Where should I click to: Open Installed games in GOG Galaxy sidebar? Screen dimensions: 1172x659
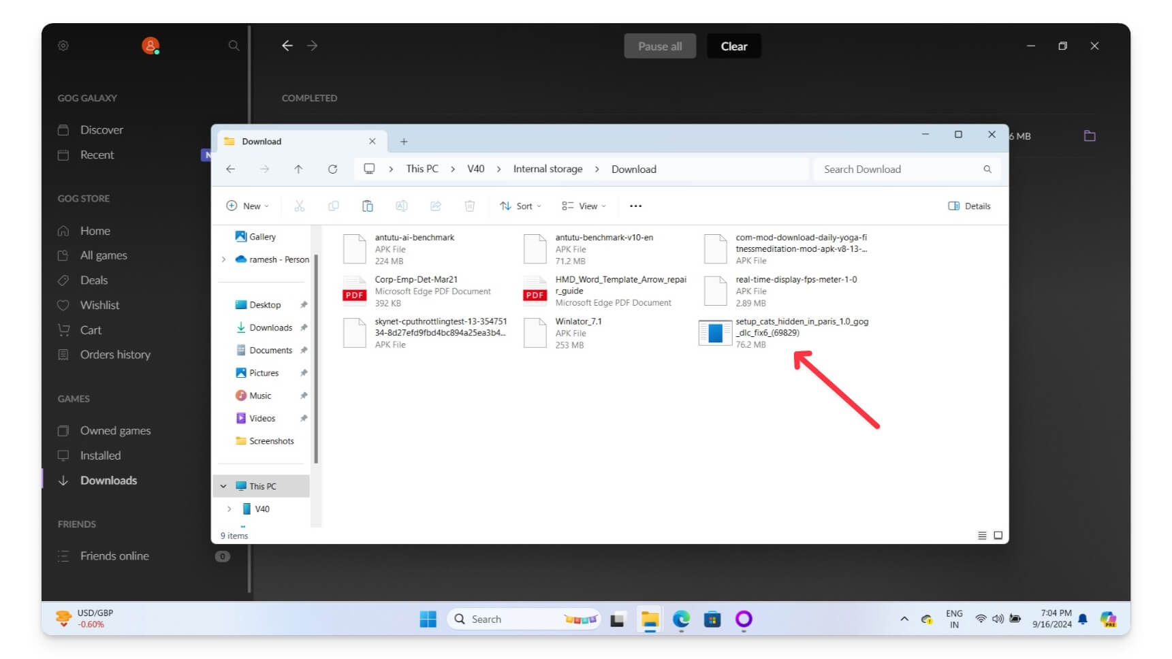click(x=100, y=455)
